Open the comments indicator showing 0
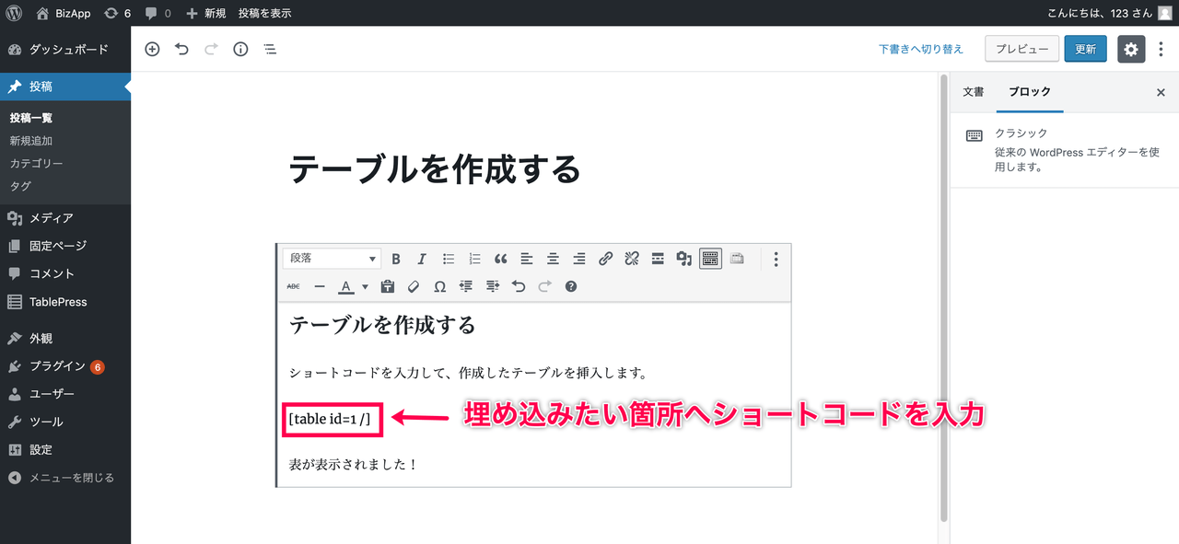Image resolution: width=1179 pixels, height=544 pixels. tap(158, 13)
